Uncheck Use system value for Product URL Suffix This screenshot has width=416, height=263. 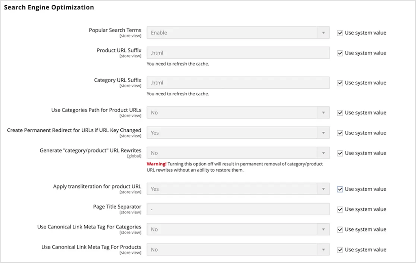340,53
